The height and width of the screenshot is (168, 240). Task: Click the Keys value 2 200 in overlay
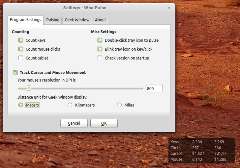point(197,142)
